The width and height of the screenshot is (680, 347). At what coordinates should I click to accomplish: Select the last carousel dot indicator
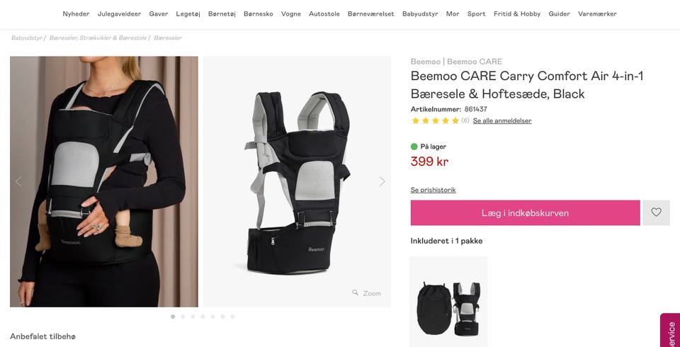coord(232,317)
